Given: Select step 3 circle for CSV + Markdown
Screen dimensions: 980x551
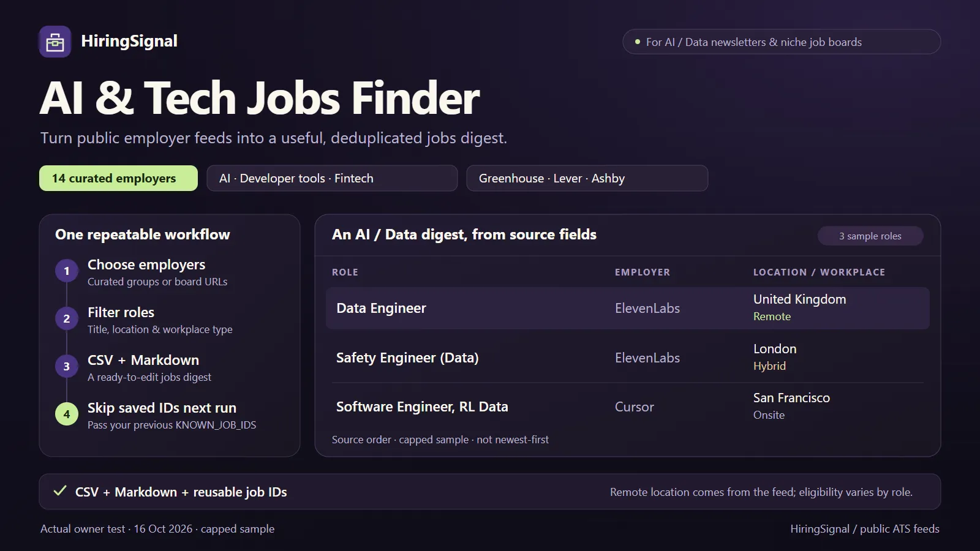Looking at the screenshot, I should tap(67, 366).
